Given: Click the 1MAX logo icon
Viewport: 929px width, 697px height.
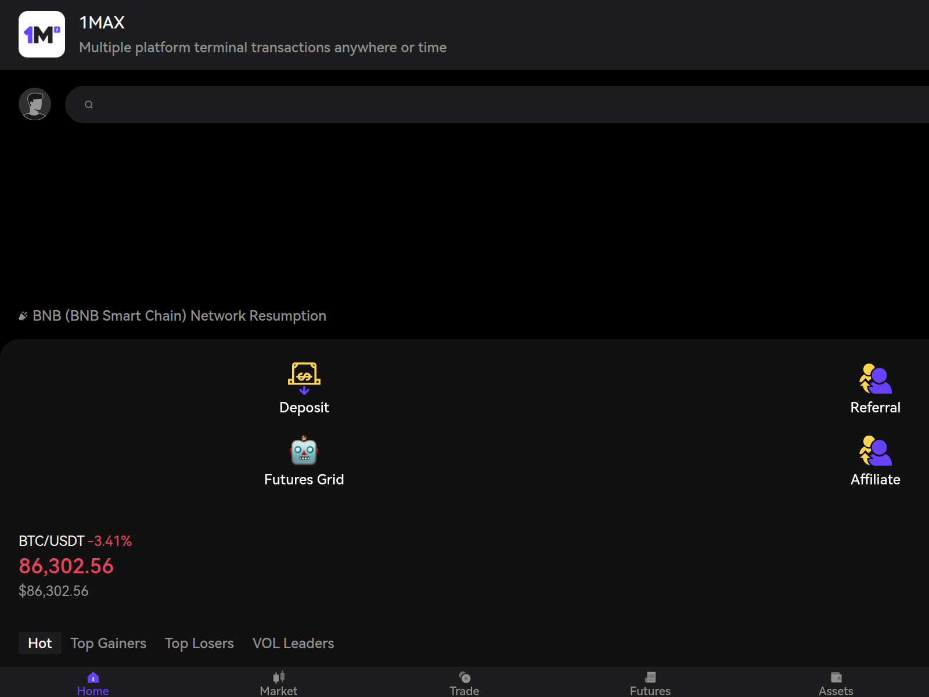Looking at the screenshot, I should tap(41, 35).
